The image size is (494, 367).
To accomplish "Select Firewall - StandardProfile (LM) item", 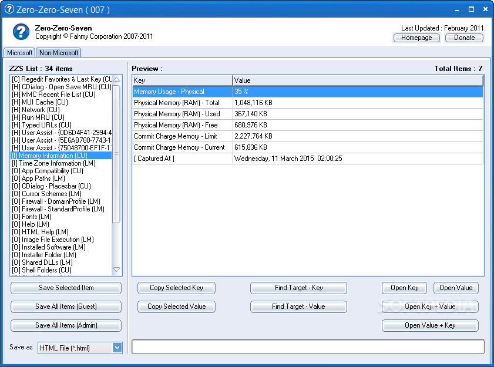I will 62,209.
